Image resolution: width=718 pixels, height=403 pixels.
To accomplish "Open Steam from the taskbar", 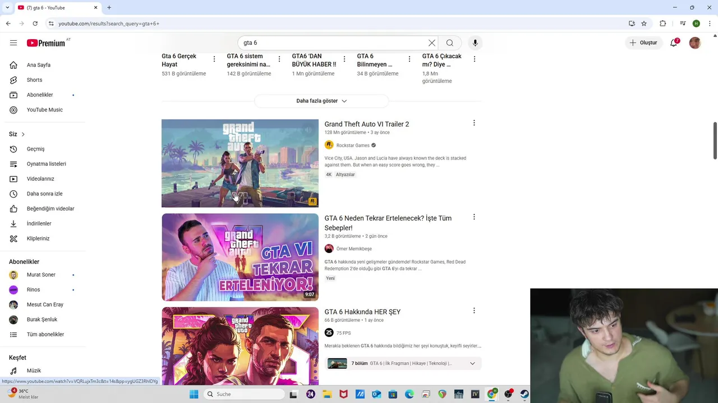I will point(524,394).
